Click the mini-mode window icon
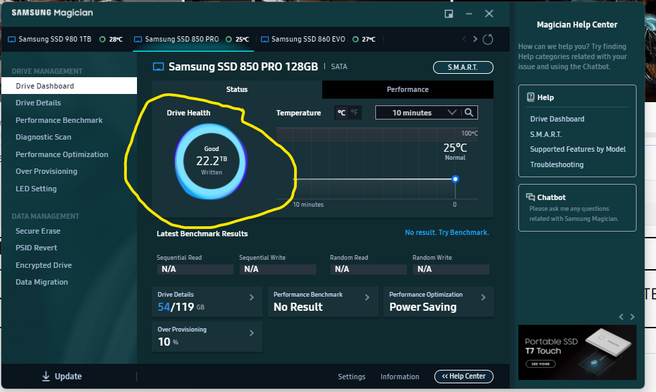656x392 pixels. (x=449, y=14)
